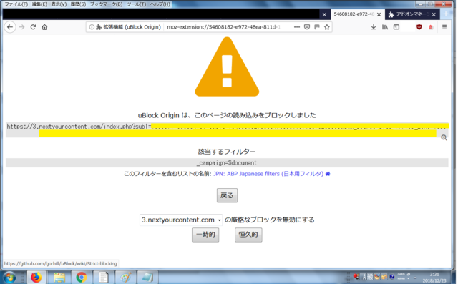The height and width of the screenshot is (284, 458).
Task: Click the blue help icon in system tray
Action: [392, 276]
